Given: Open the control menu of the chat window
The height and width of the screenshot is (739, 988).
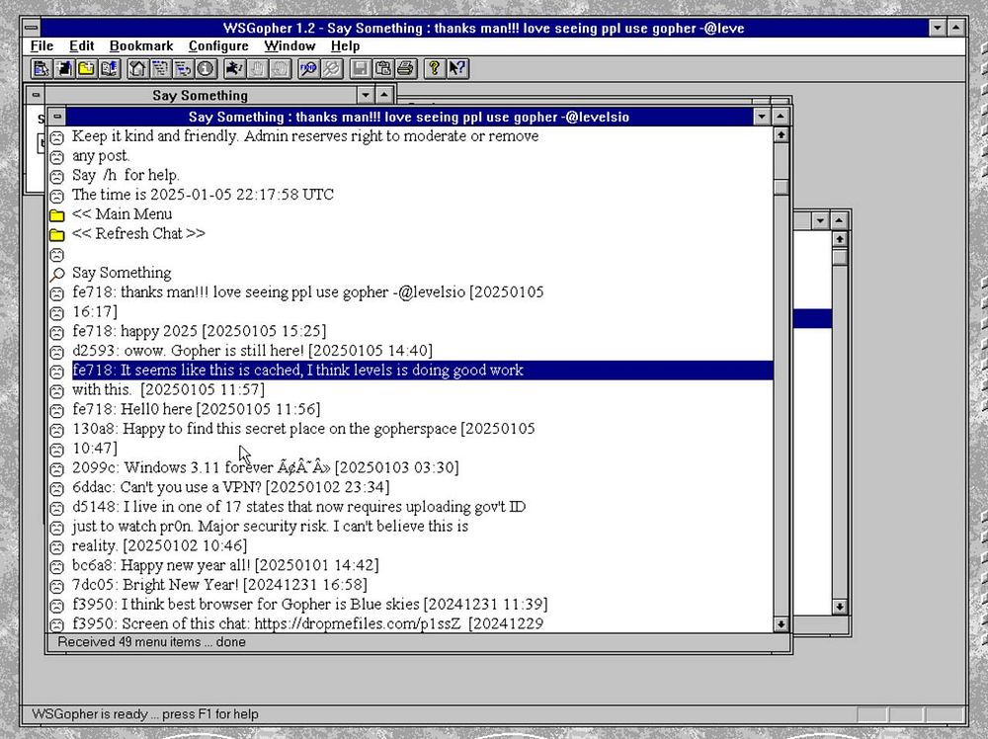Looking at the screenshot, I should coord(57,117).
